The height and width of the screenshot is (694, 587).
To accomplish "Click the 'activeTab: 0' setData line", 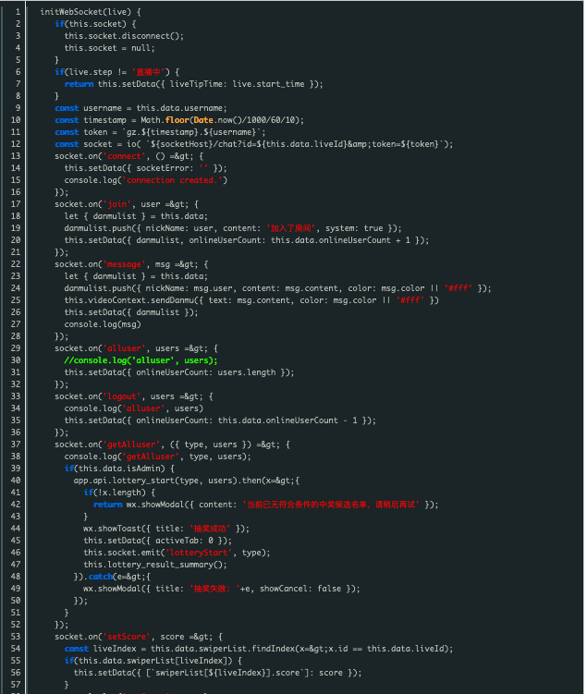I will click(157, 541).
